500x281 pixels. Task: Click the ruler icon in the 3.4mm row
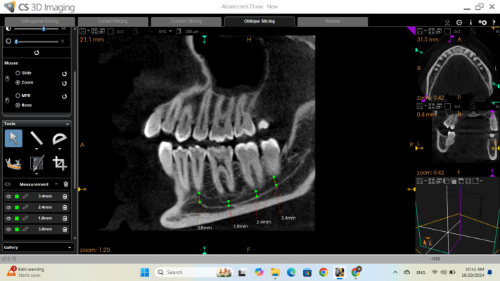(x=25, y=197)
